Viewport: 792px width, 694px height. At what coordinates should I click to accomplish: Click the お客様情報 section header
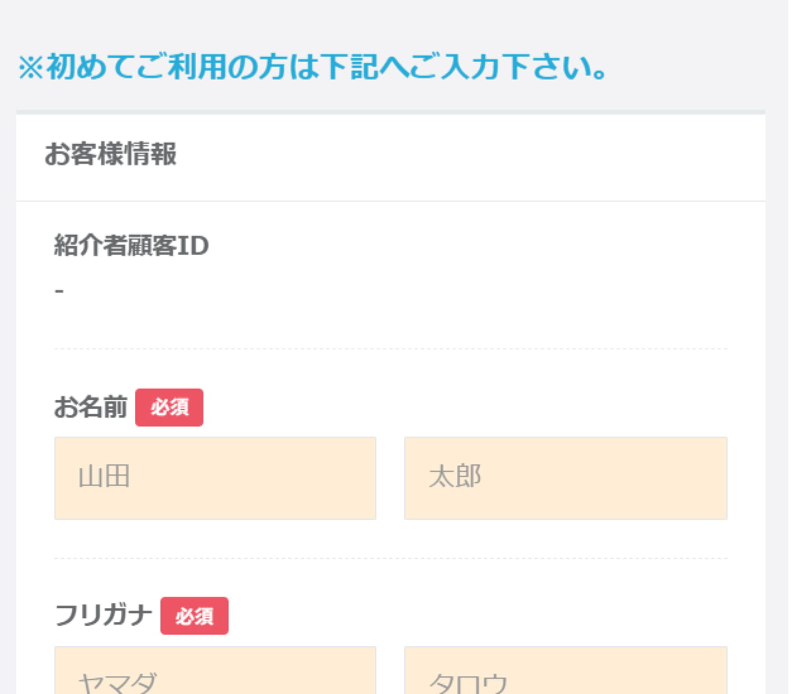click(x=111, y=154)
